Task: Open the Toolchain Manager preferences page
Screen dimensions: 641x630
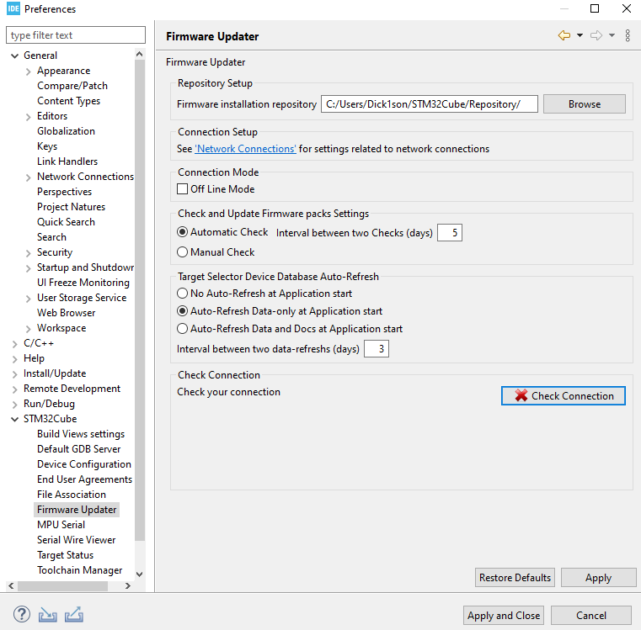Action: click(x=79, y=570)
